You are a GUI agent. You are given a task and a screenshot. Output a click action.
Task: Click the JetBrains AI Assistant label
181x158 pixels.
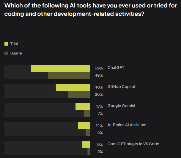coord(127,125)
